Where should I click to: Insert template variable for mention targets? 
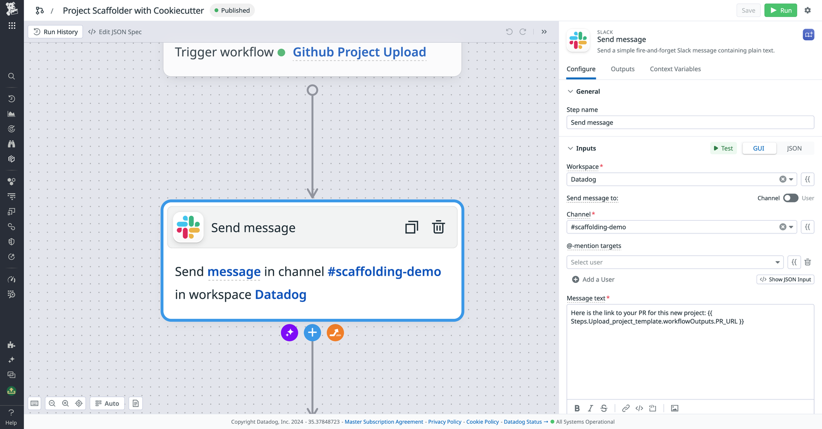point(794,262)
